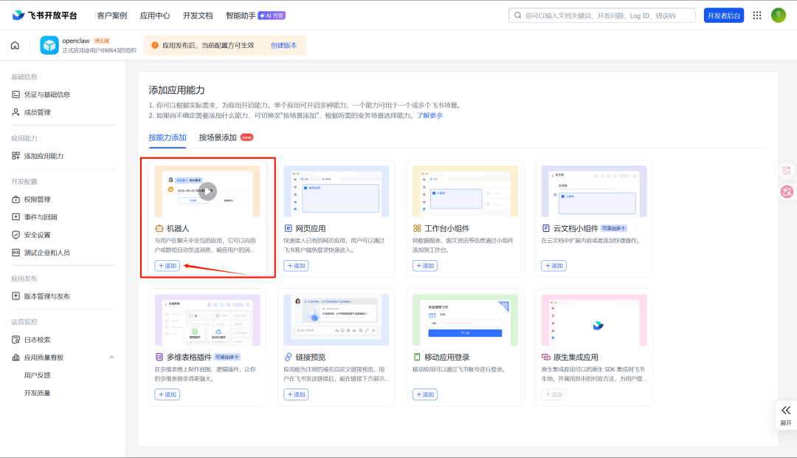Click the 可添加多个 tag on 云文档小组件
This screenshot has width=797, height=458.
tap(614, 228)
